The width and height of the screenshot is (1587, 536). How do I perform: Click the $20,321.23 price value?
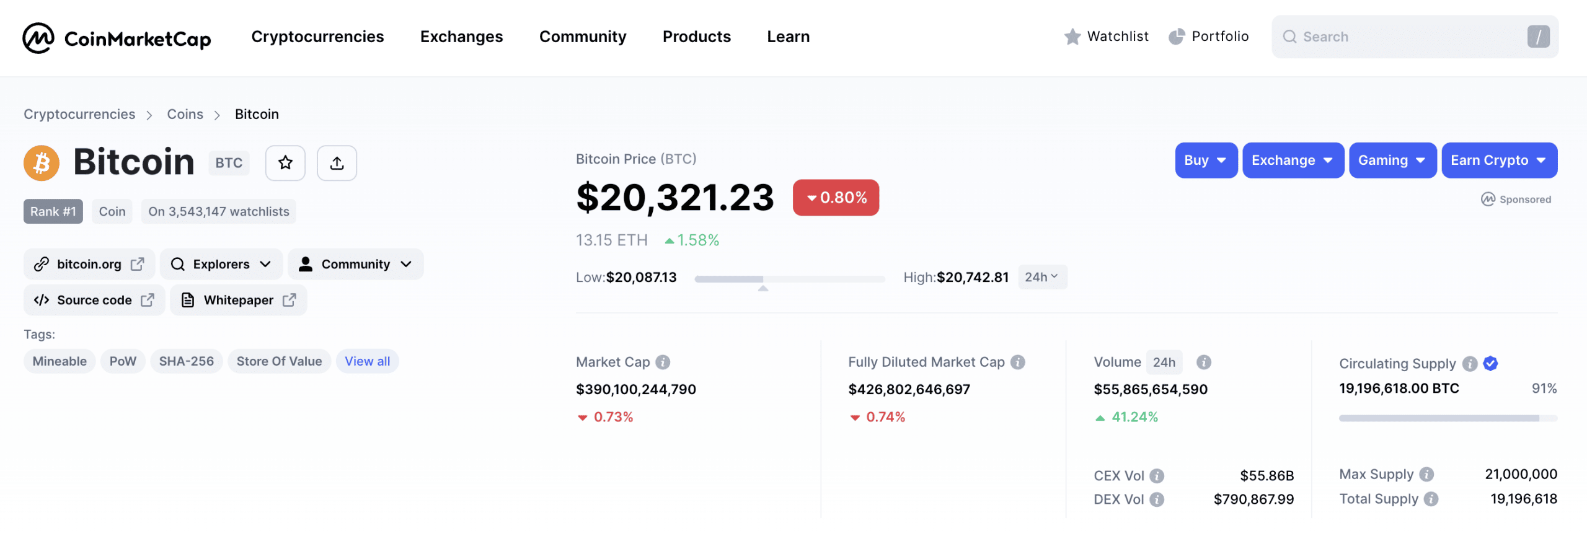tap(675, 198)
